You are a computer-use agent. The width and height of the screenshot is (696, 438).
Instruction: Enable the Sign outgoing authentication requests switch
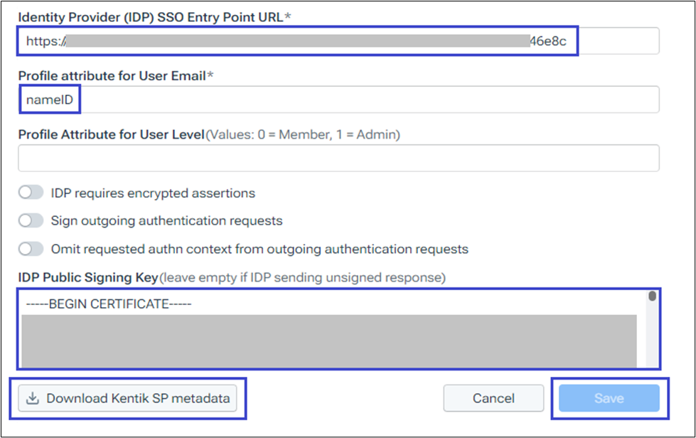(x=31, y=221)
